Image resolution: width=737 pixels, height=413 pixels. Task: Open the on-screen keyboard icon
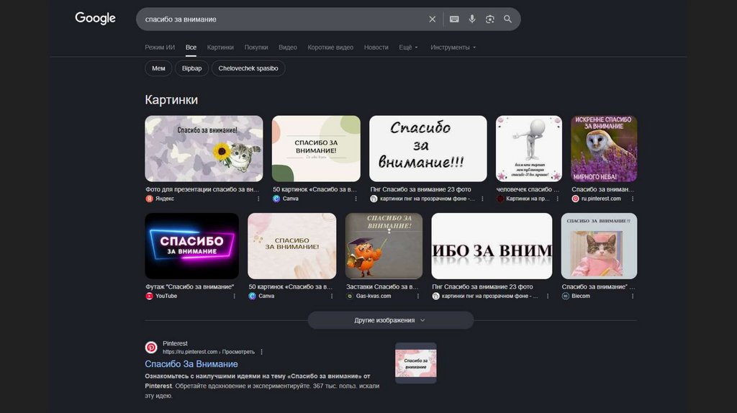tap(454, 19)
